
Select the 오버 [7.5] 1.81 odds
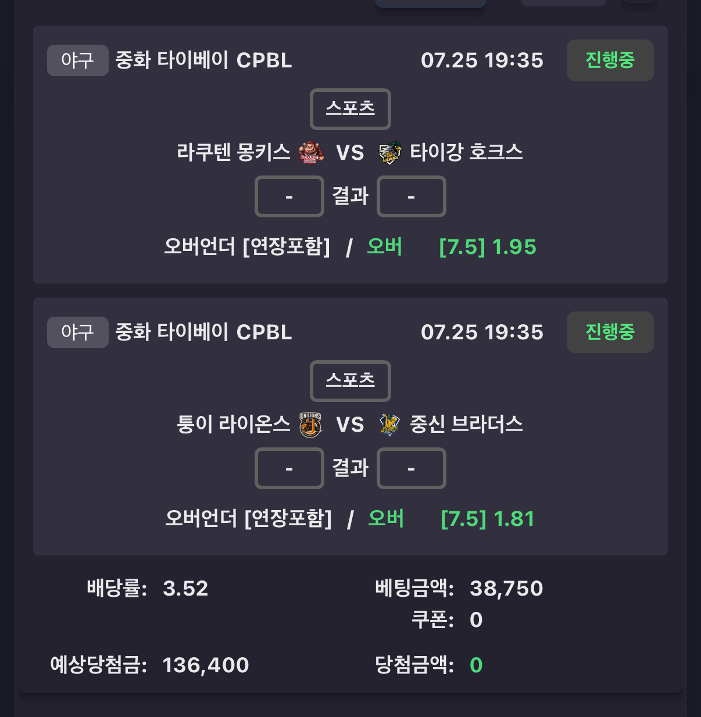coord(451,519)
